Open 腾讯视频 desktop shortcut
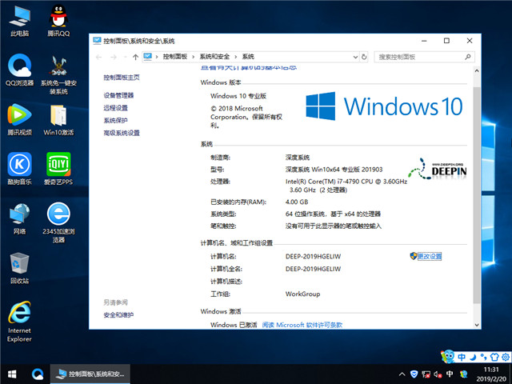Viewport: 512px width, 384px height. pos(19,119)
